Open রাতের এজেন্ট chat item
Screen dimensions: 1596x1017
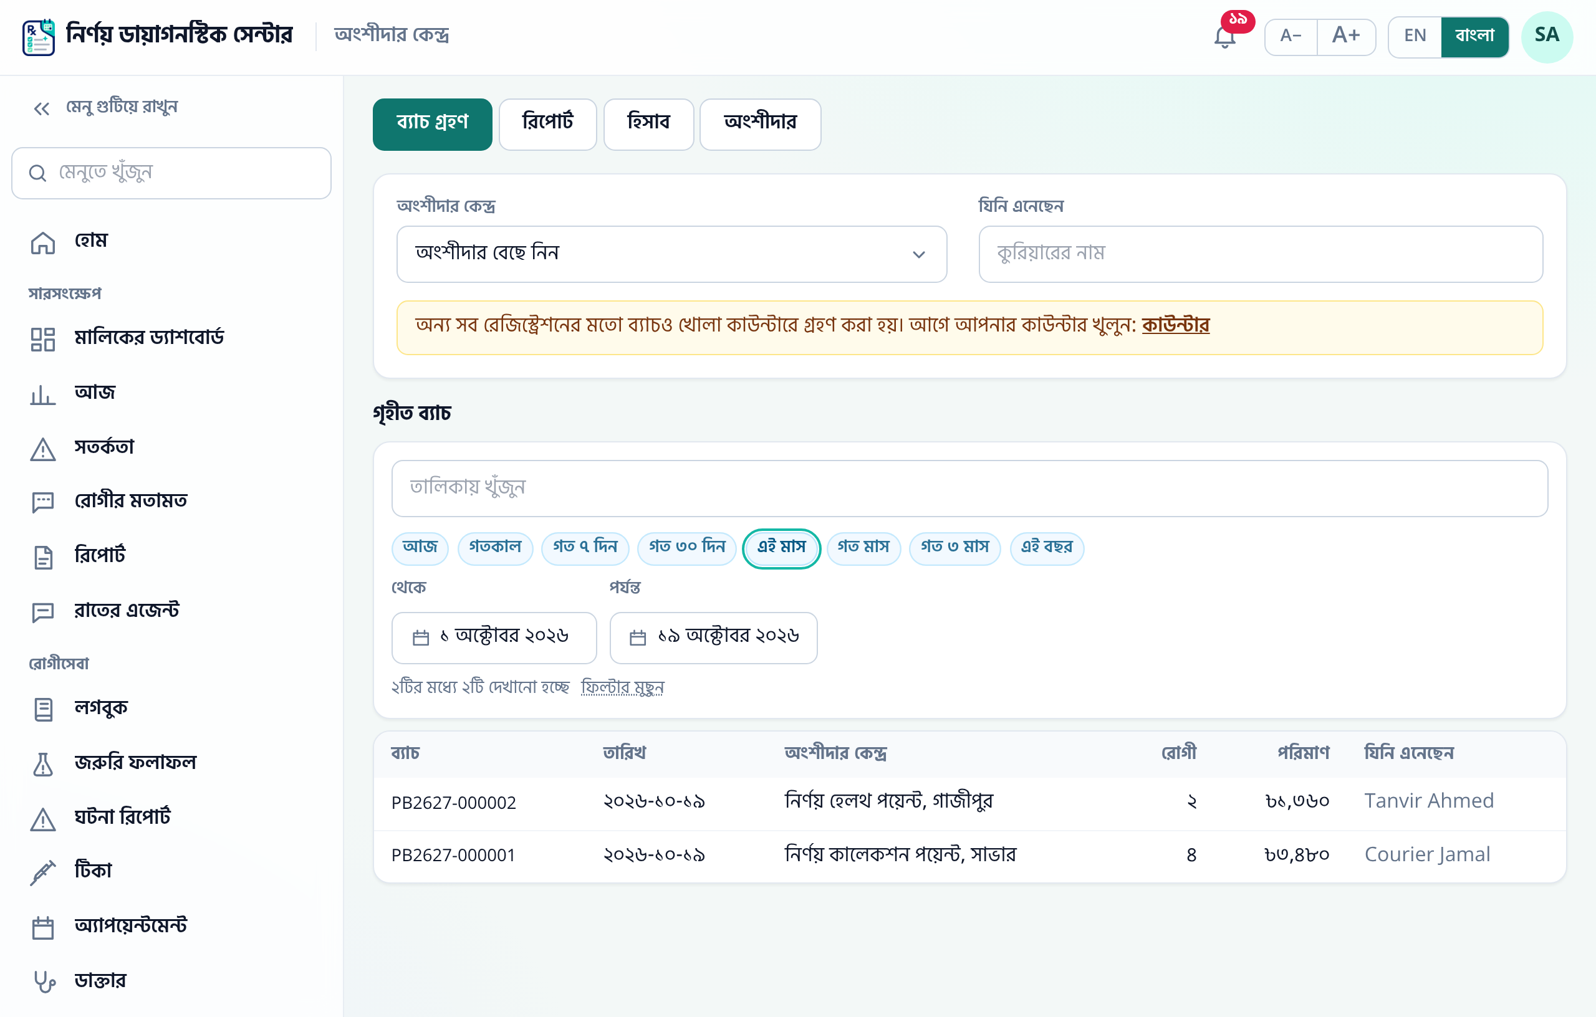[x=171, y=611]
